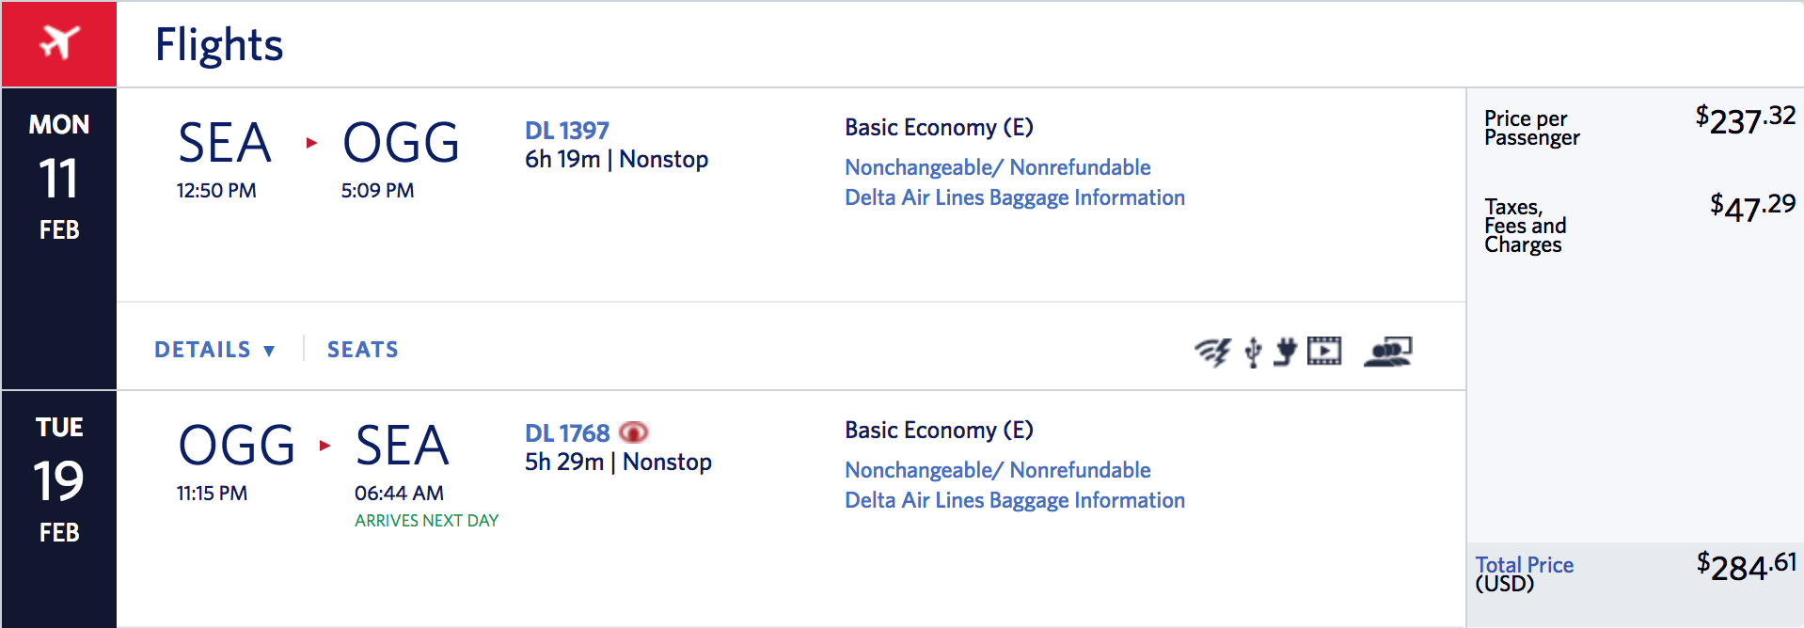Screen dimensions: 1804x628
Task: Click the power outlet plug icon
Action: pyautogui.click(x=1285, y=352)
